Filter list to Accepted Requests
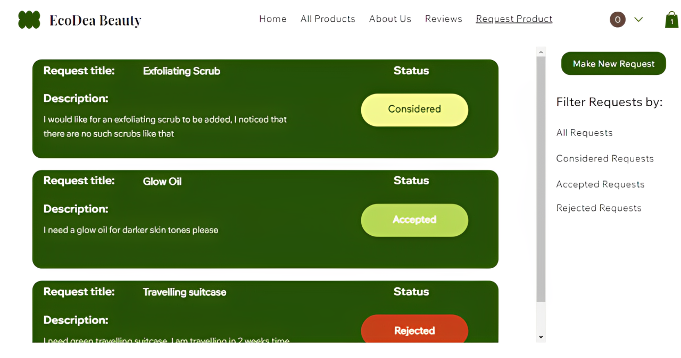 click(x=600, y=184)
